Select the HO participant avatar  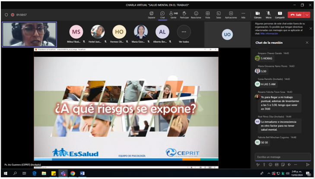(x=119, y=32)
